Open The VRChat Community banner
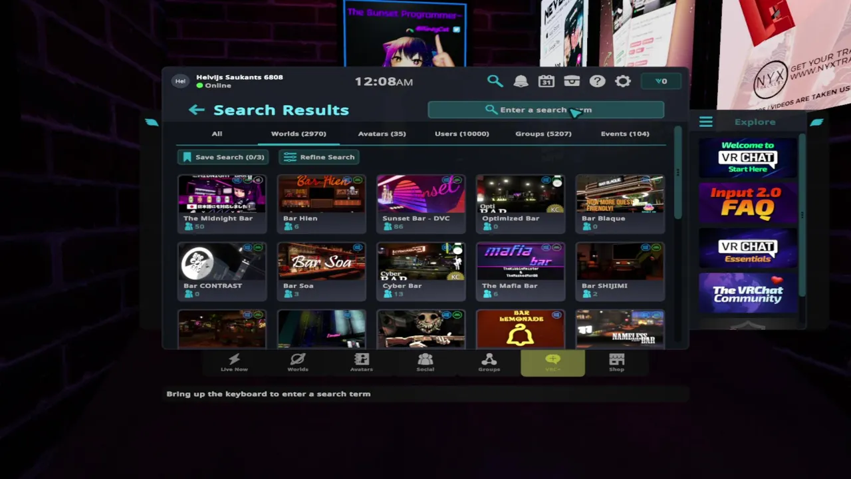Viewport: 851px width, 479px height. tap(747, 293)
